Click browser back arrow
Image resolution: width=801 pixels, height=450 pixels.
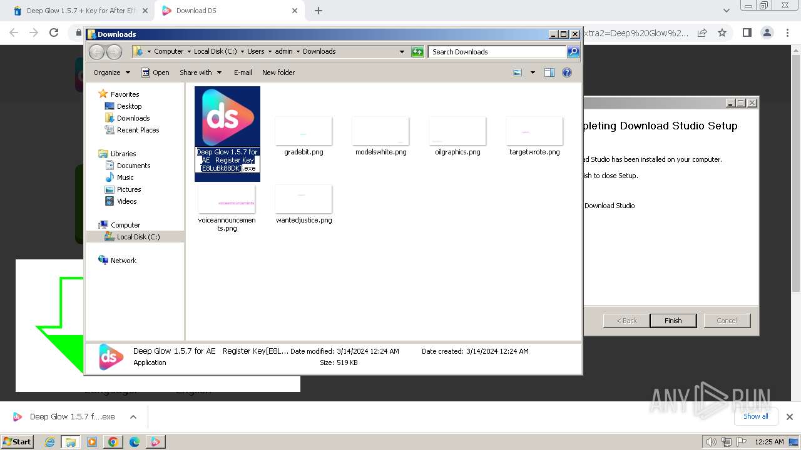coord(14,32)
